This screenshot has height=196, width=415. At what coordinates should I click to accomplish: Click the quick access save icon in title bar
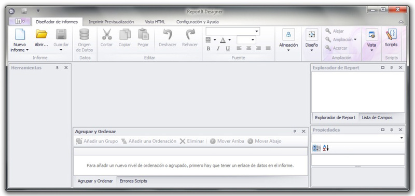[24, 11]
